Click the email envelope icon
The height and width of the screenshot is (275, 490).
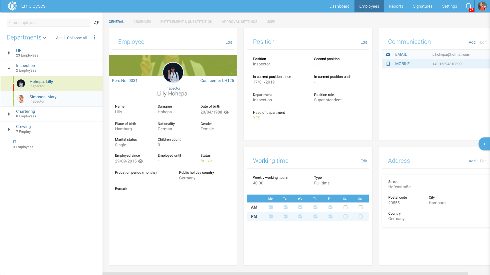[x=388, y=54]
